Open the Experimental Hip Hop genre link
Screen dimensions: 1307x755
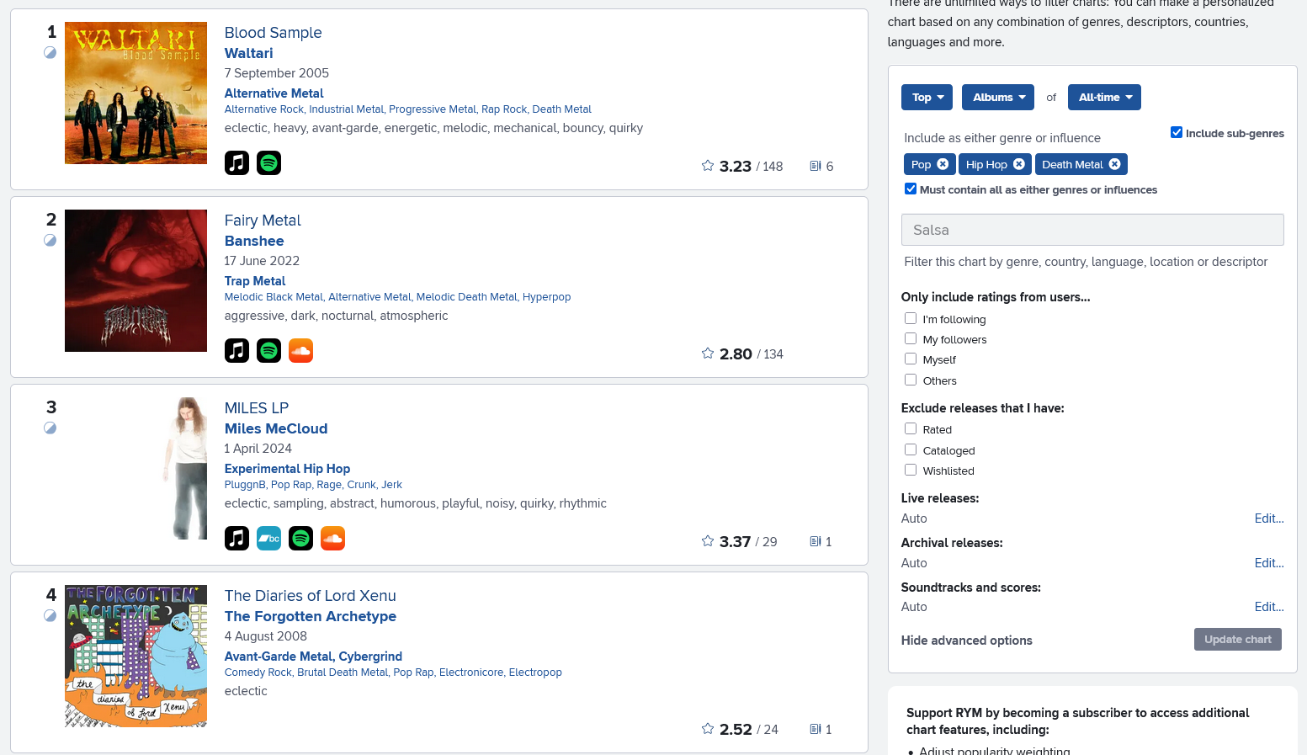287,469
